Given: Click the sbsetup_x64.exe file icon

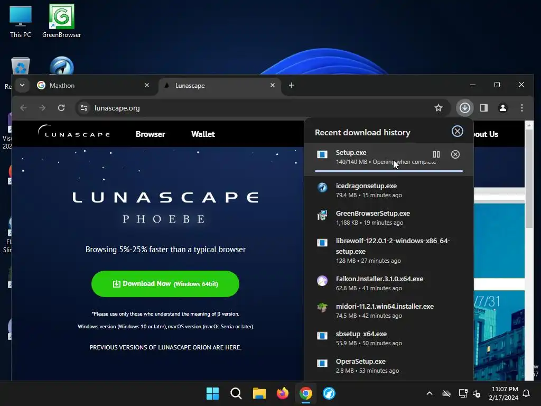Looking at the screenshot, I should pos(322,336).
